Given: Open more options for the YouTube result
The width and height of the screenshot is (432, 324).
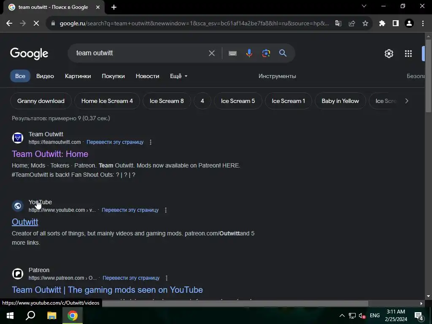Looking at the screenshot, I should click(165, 210).
